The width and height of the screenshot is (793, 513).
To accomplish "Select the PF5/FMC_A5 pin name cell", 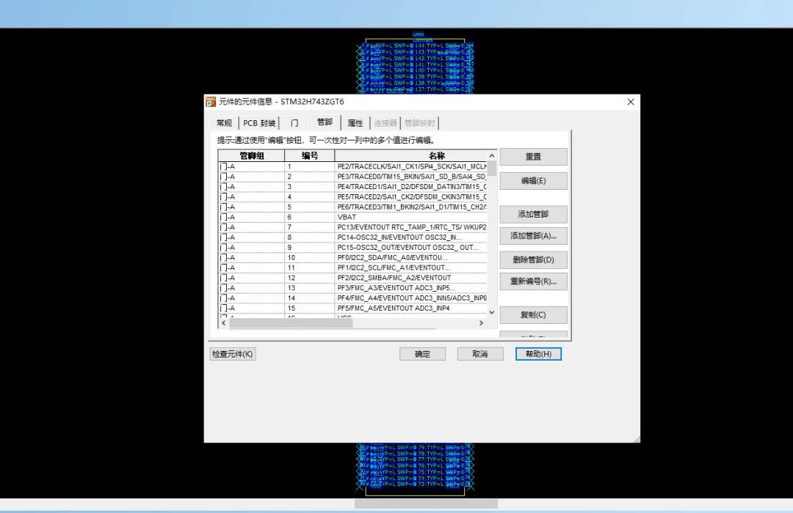I will click(x=410, y=308).
